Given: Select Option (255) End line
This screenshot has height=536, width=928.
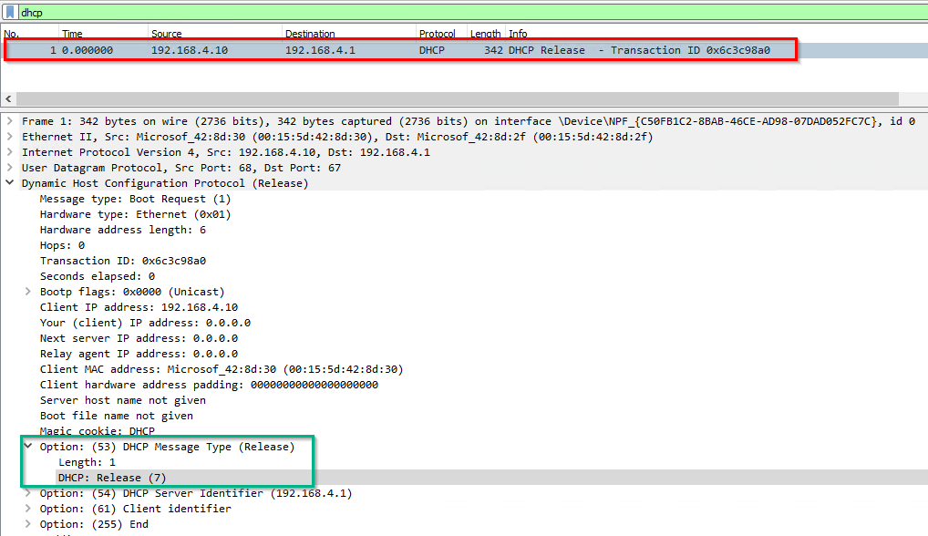Looking at the screenshot, I should pyautogui.click(x=94, y=523).
